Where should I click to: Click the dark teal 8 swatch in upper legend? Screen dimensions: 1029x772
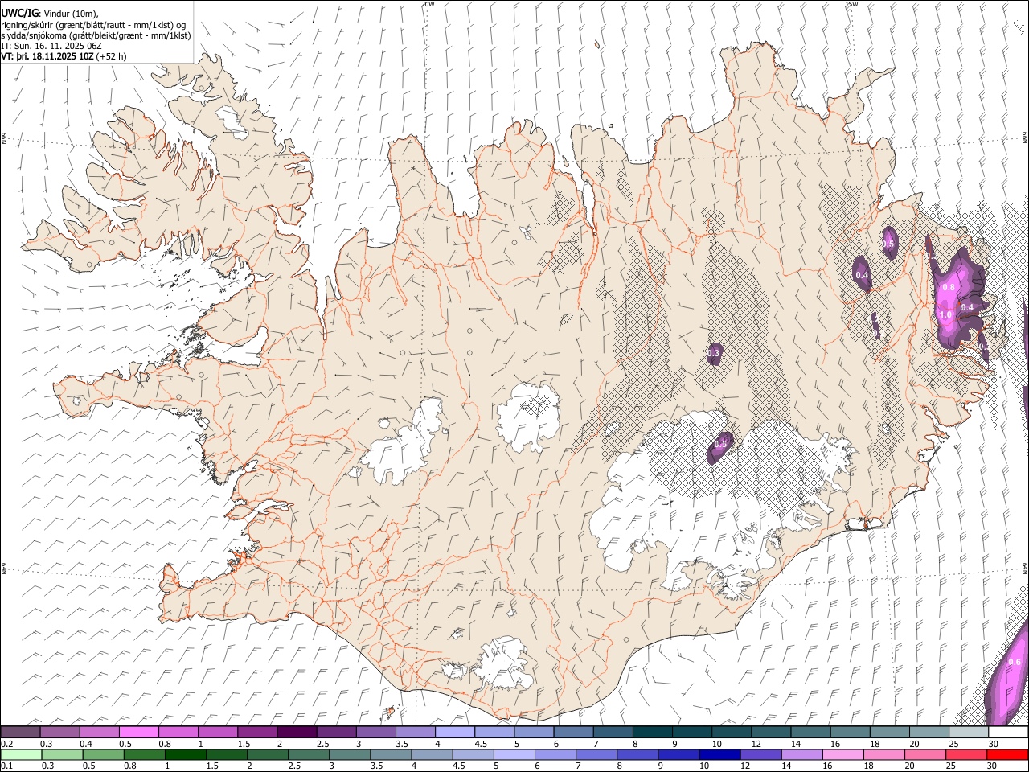[653, 733]
